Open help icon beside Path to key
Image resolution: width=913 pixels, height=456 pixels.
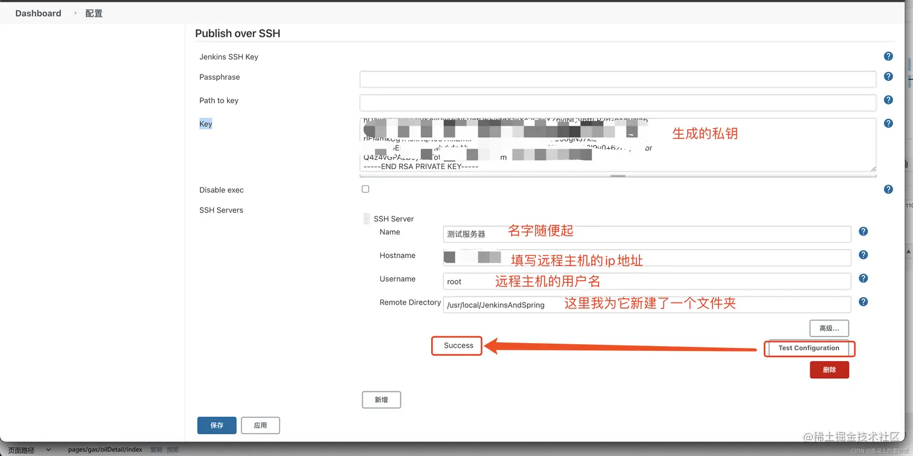coord(888,100)
